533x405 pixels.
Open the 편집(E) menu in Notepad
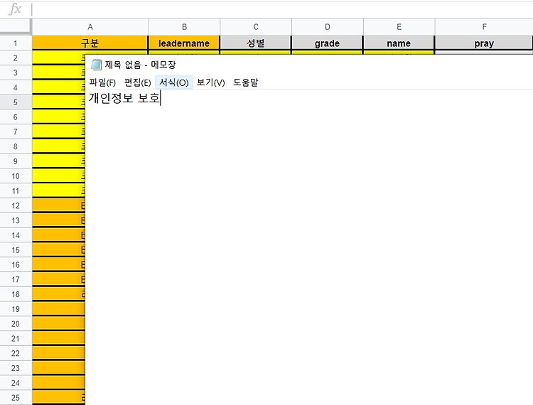click(137, 82)
